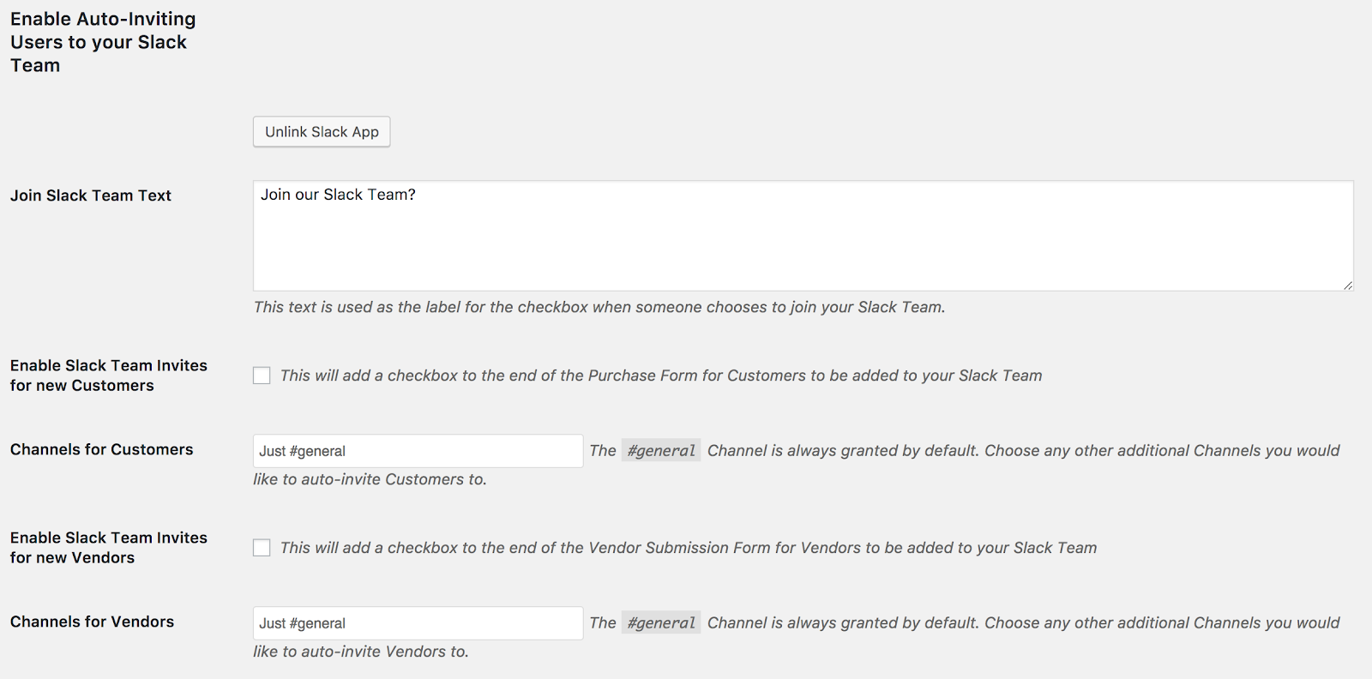Click the Enable Slack Team Invites for new Customers label
1372x679 pixels.
click(x=109, y=376)
